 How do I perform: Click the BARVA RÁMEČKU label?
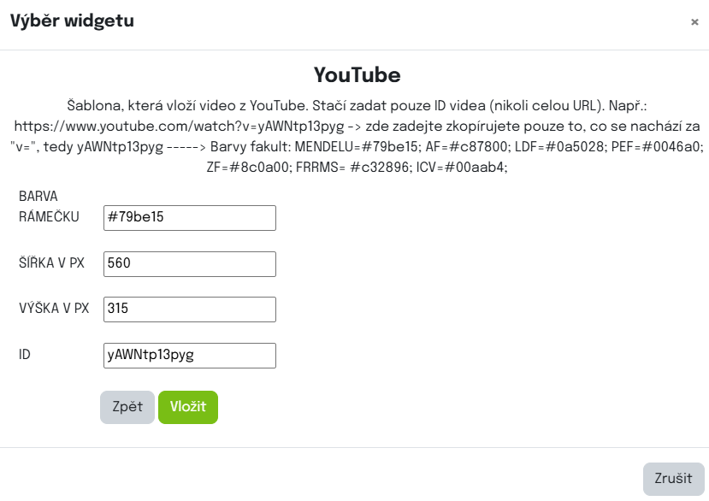(x=49, y=206)
